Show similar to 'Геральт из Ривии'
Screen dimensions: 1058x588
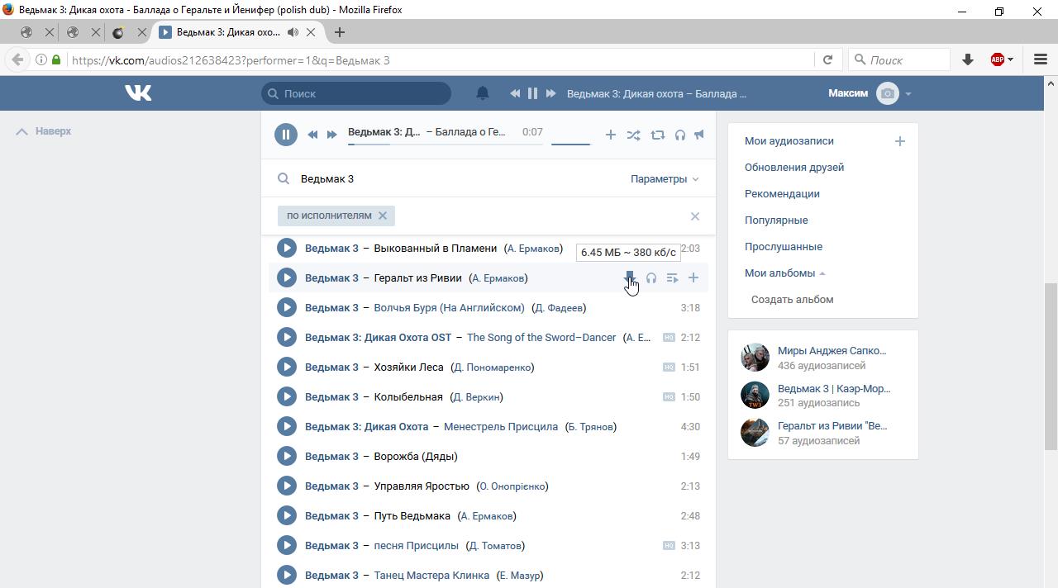[x=651, y=277]
